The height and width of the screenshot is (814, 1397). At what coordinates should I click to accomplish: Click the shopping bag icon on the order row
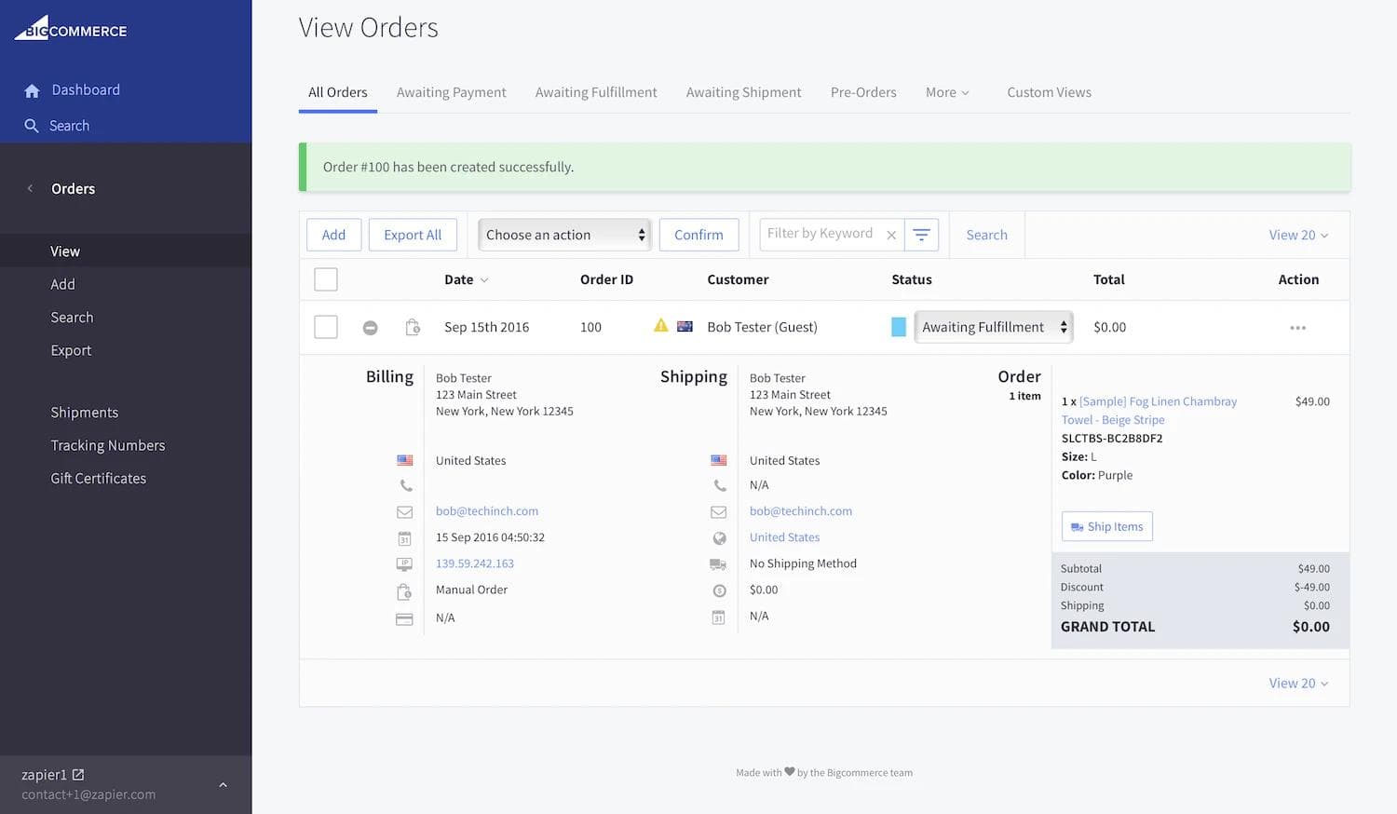coord(413,327)
